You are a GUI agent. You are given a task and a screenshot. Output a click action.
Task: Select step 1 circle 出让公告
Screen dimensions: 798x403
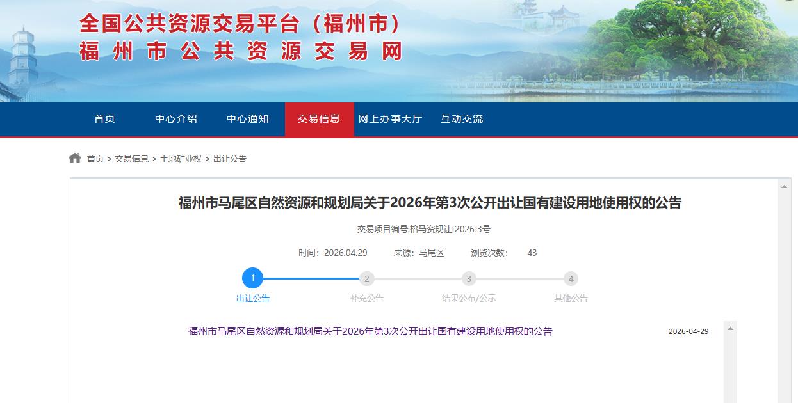pos(252,278)
